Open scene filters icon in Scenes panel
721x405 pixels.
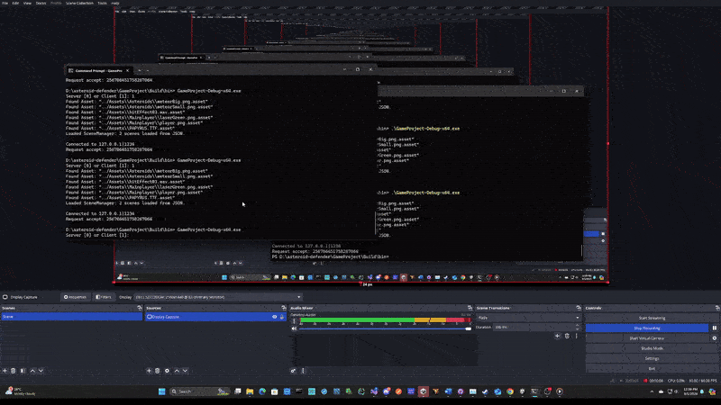[23, 371]
